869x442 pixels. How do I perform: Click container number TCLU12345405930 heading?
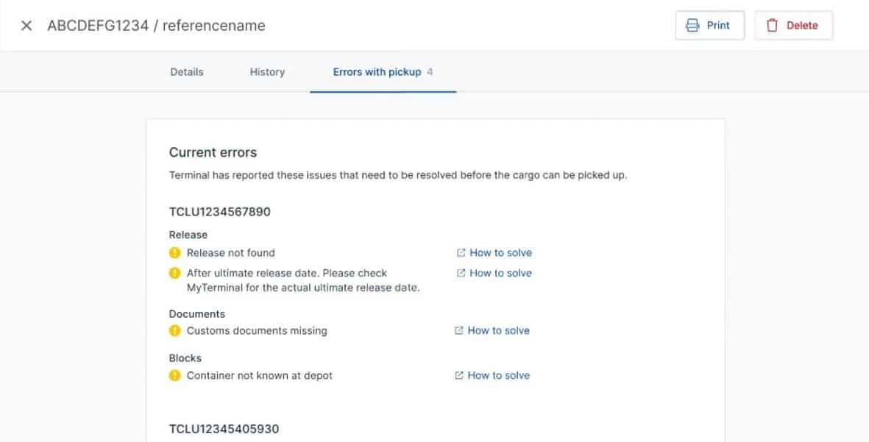tap(224, 429)
